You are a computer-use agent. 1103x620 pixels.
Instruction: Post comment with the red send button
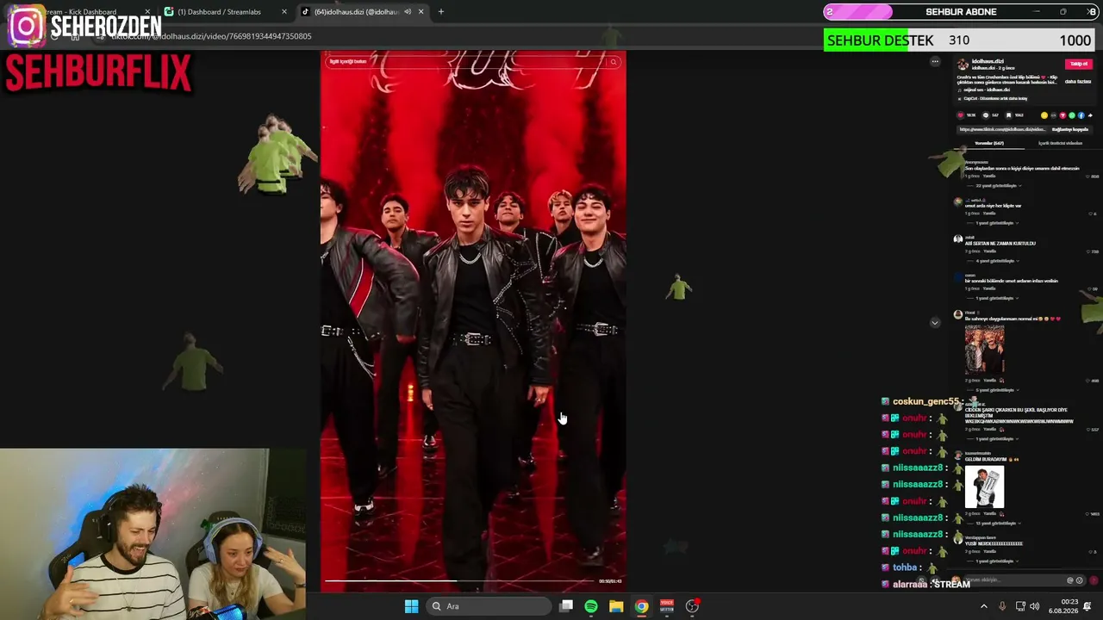pos(1094,580)
